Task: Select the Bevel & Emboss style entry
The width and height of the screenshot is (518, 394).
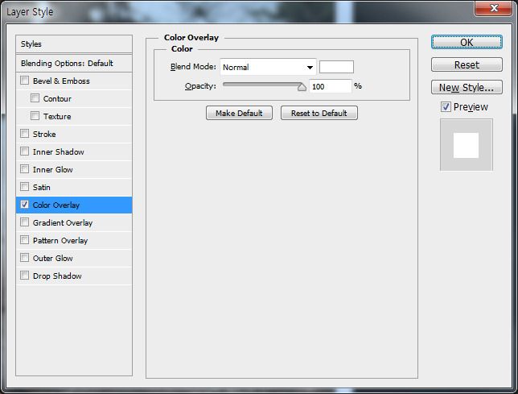Action: pyautogui.click(x=74, y=81)
